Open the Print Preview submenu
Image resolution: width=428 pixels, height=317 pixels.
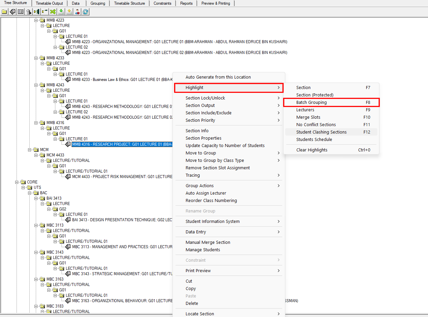coord(229,270)
